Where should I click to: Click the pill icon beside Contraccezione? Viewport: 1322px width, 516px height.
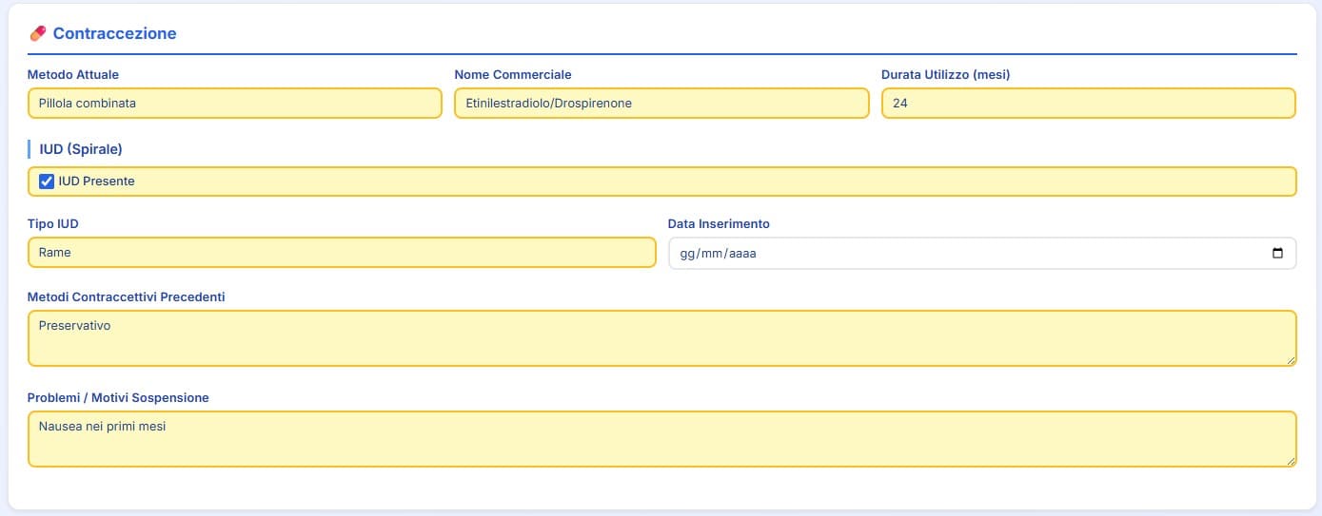[x=38, y=33]
